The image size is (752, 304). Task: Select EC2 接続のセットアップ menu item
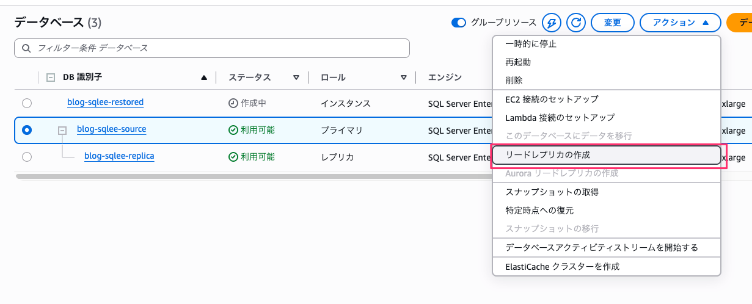pos(607,99)
